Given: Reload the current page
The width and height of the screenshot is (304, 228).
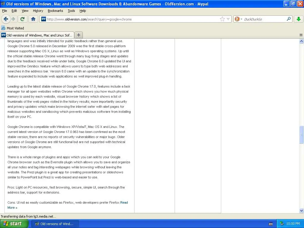Looking at the screenshot, I should (x=23, y=19).
